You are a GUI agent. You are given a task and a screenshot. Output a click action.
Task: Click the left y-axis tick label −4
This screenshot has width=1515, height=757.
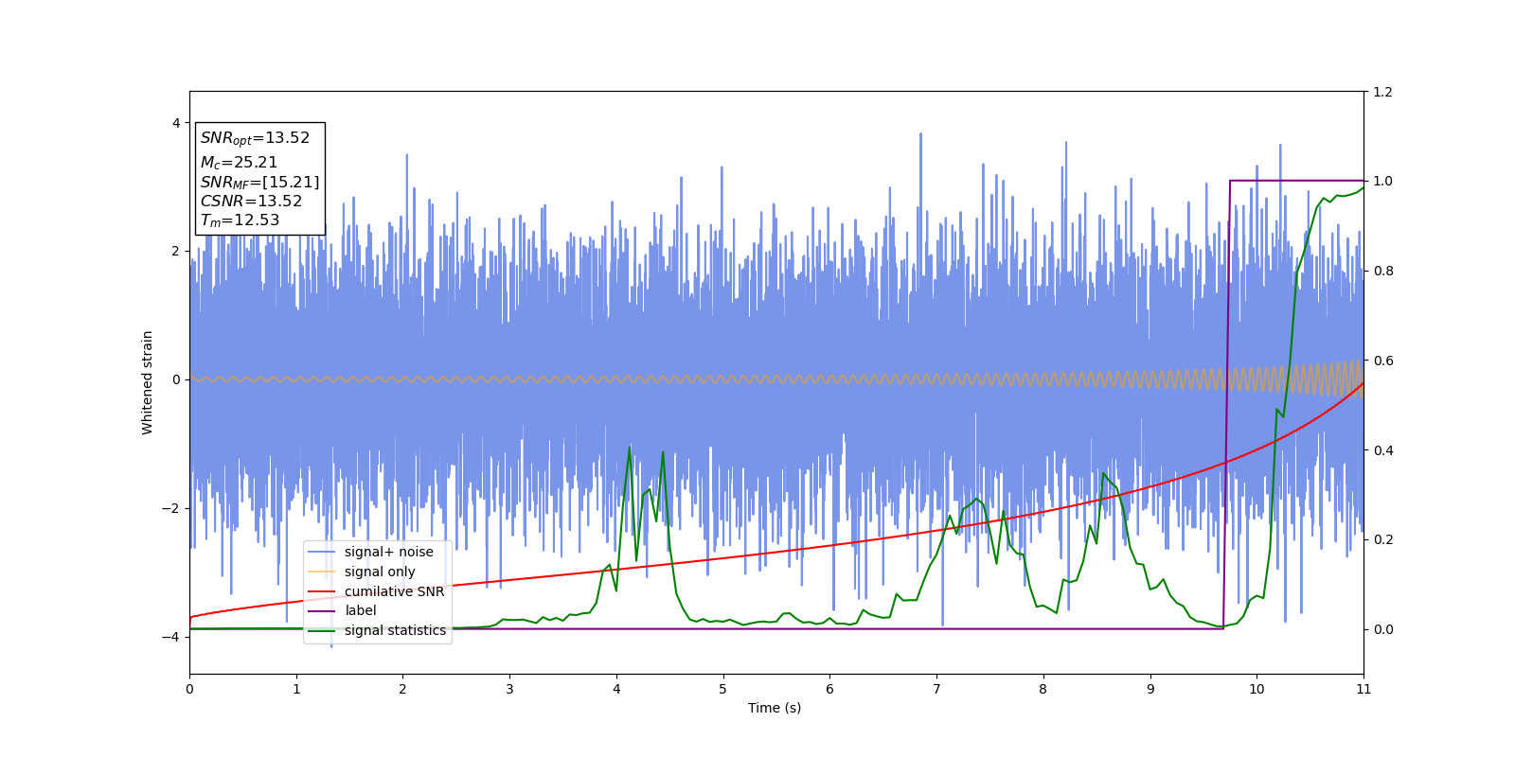pos(171,637)
